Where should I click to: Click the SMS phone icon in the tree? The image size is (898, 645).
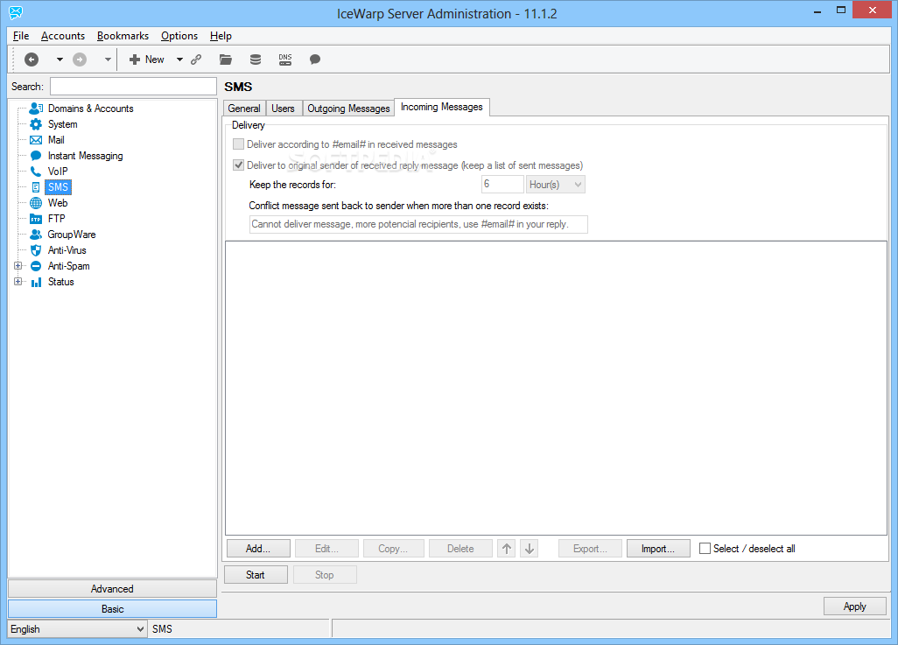click(36, 187)
